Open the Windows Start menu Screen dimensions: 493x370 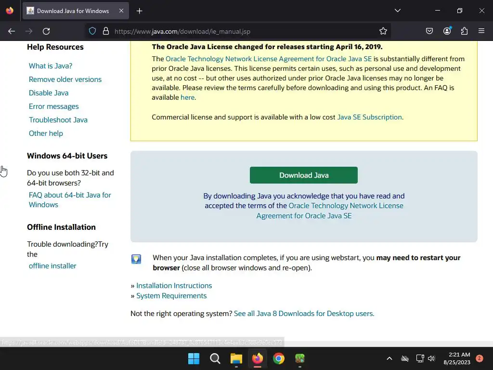(x=194, y=358)
